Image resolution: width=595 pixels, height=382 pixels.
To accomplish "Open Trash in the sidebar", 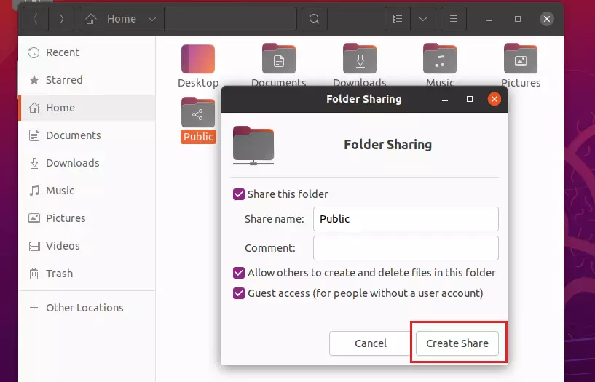I will 87,274.
